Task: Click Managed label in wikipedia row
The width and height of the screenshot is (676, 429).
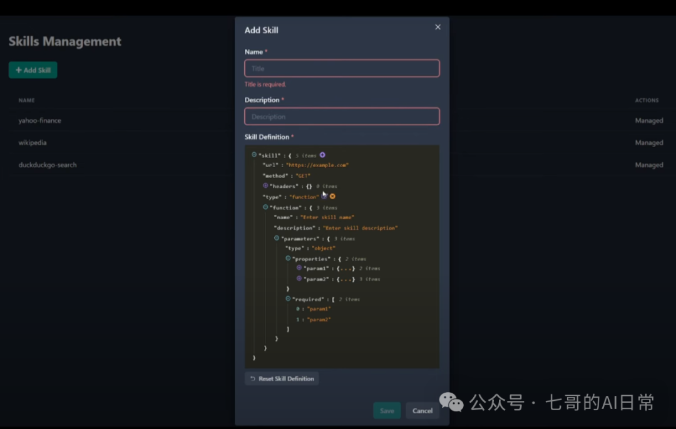Action: [x=649, y=143]
